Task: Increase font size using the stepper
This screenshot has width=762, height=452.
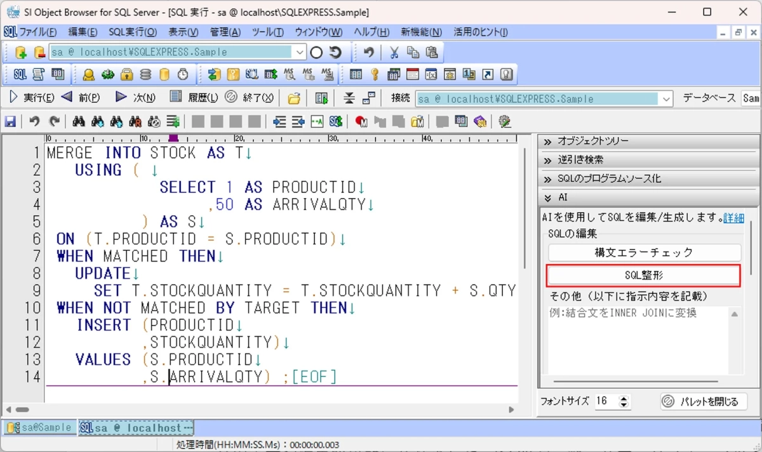Action: 624,398
